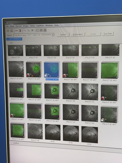Click the greyed-out Image button
This screenshot has width=122, height=163.
pyautogui.click(x=93, y=34)
